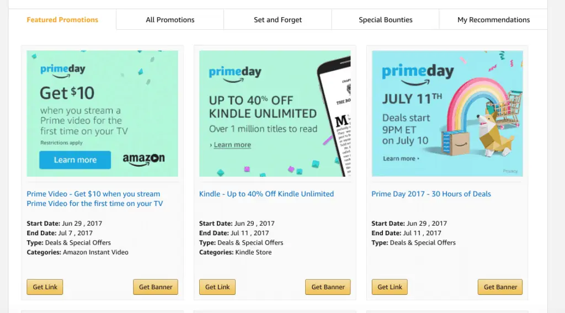Get Link for the Prime Day 2017 promotion
Screen dimensions: 565x313
click(390, 287)
